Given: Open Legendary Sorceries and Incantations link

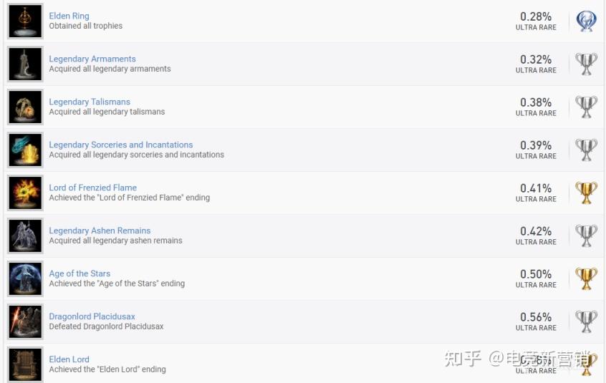Looking at the screenshot, I should point(120,145).
